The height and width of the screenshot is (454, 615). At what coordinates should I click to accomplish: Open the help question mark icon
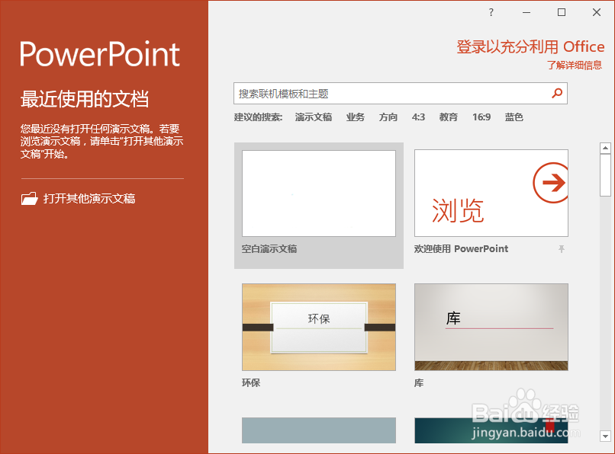(x=491, y=12)
